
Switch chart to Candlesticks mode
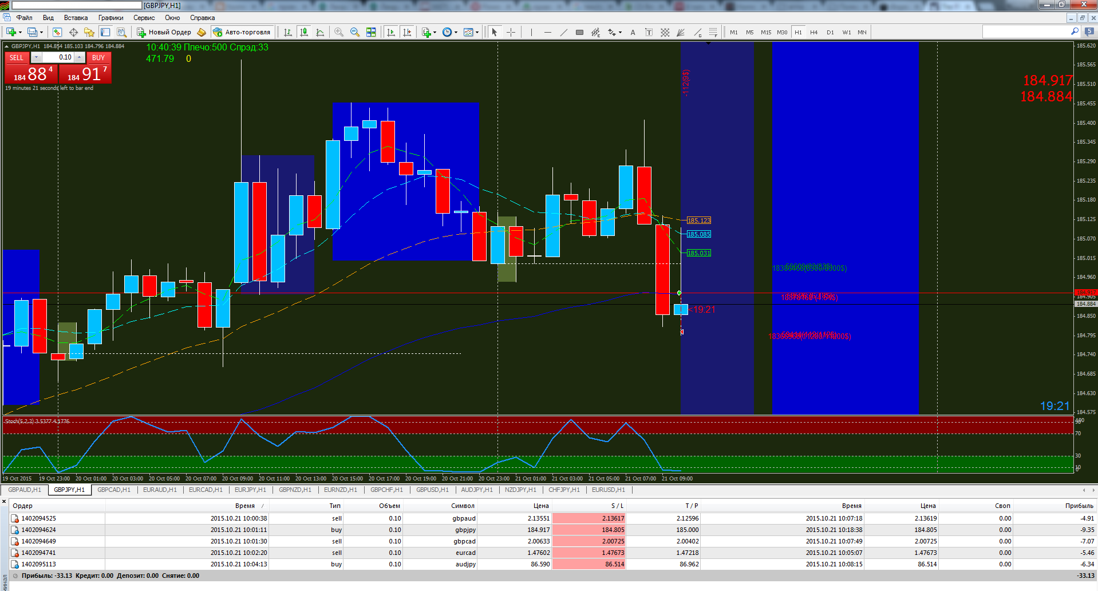pyautogui.click(x=304, y=32)
